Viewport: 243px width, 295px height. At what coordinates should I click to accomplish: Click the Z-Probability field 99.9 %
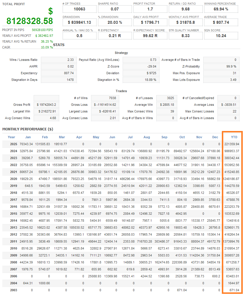tap(221, 66)
